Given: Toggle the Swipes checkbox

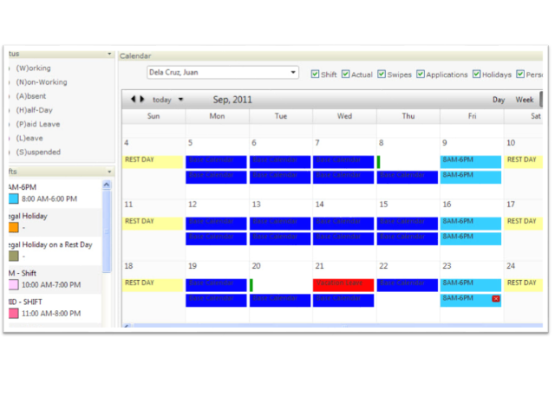Looking at the screenshot, I should tap(383, 75).
